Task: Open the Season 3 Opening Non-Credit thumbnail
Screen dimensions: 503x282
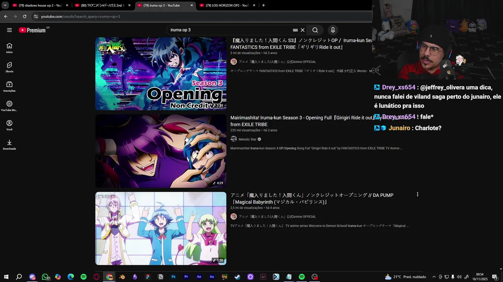Action: pyautogui.click(x=161, y=74)
